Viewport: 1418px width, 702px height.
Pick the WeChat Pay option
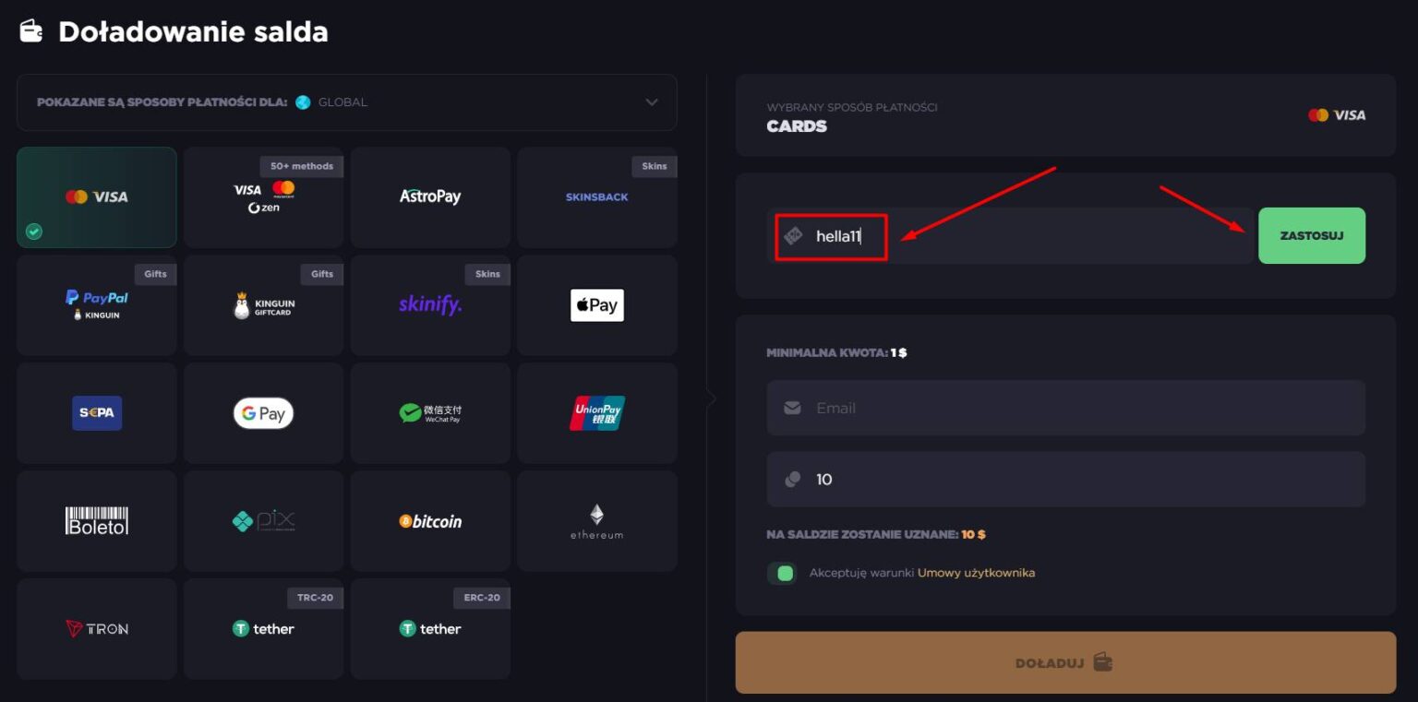[x=430, y=413]
